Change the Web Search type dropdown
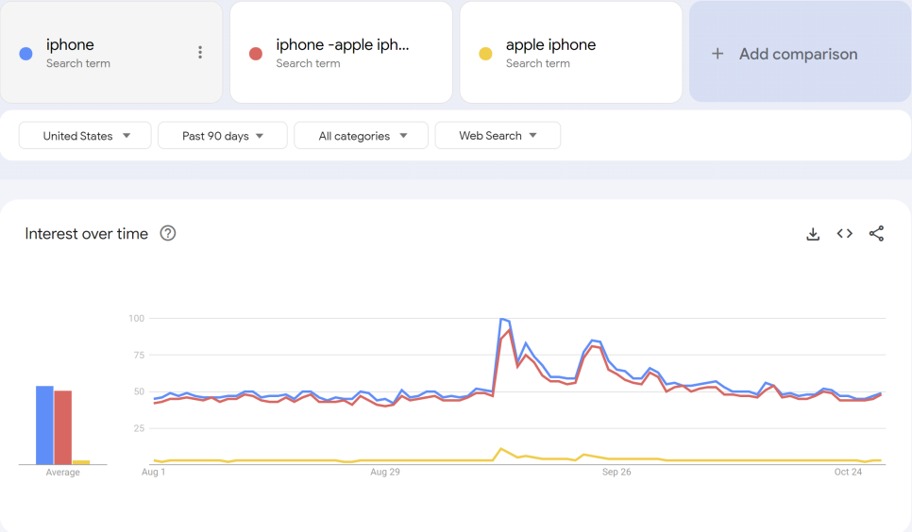 coord(498,136)
